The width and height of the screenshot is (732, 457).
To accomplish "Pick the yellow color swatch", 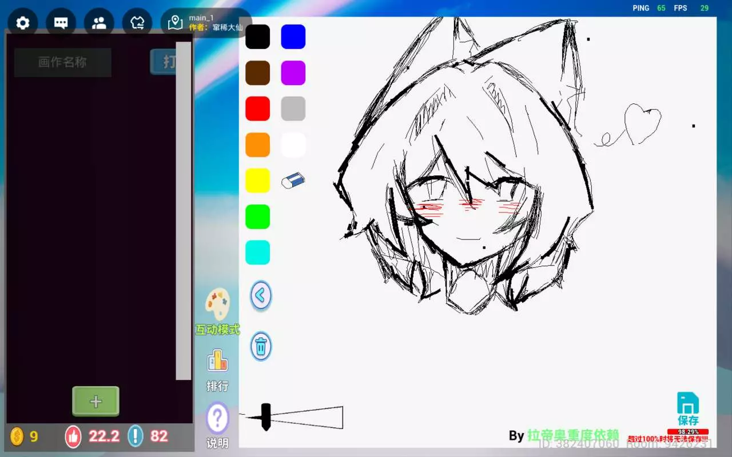I will (257, 181).
